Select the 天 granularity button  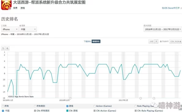(156, 41)
